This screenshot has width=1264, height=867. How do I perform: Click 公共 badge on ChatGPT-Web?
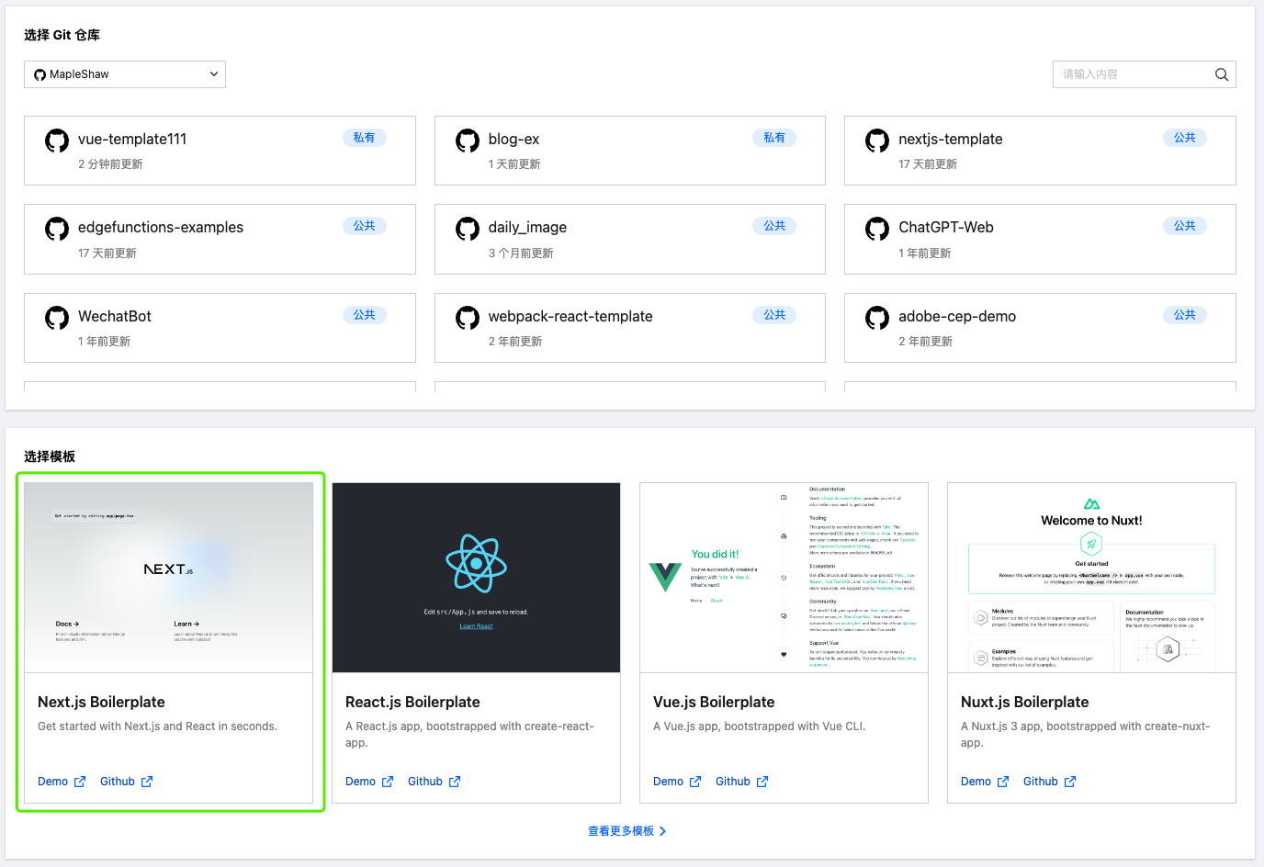[1185, 226]
